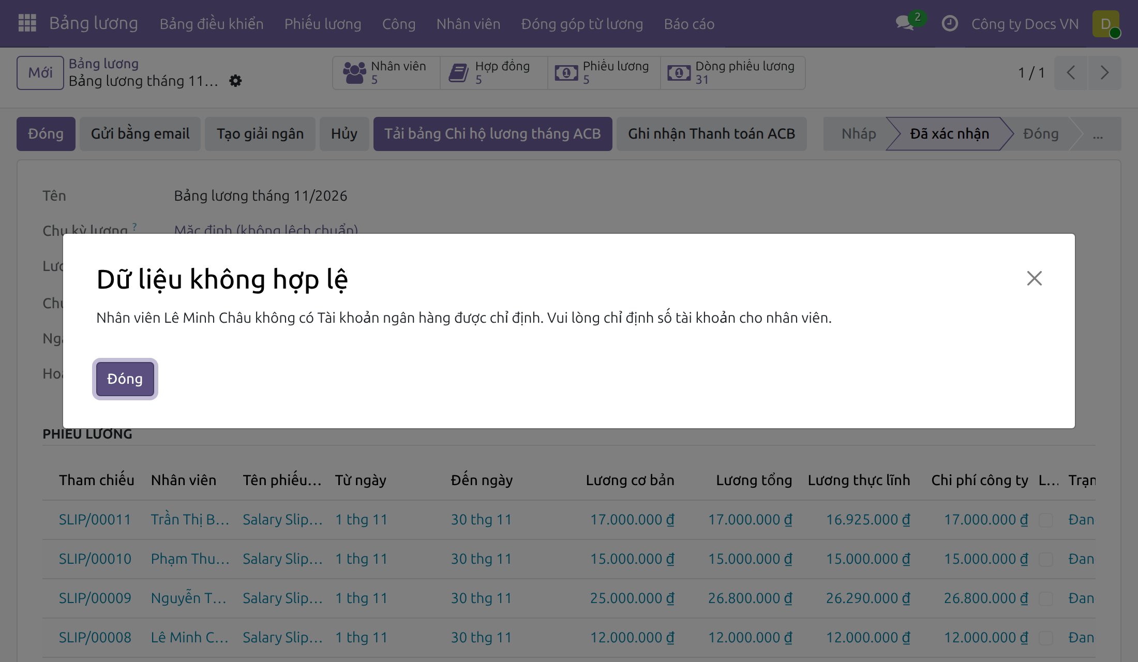The width and height of the screenshot is (1138, 662).
Task: Open the Phiếu lương stat button
Action: coord(604,73)
